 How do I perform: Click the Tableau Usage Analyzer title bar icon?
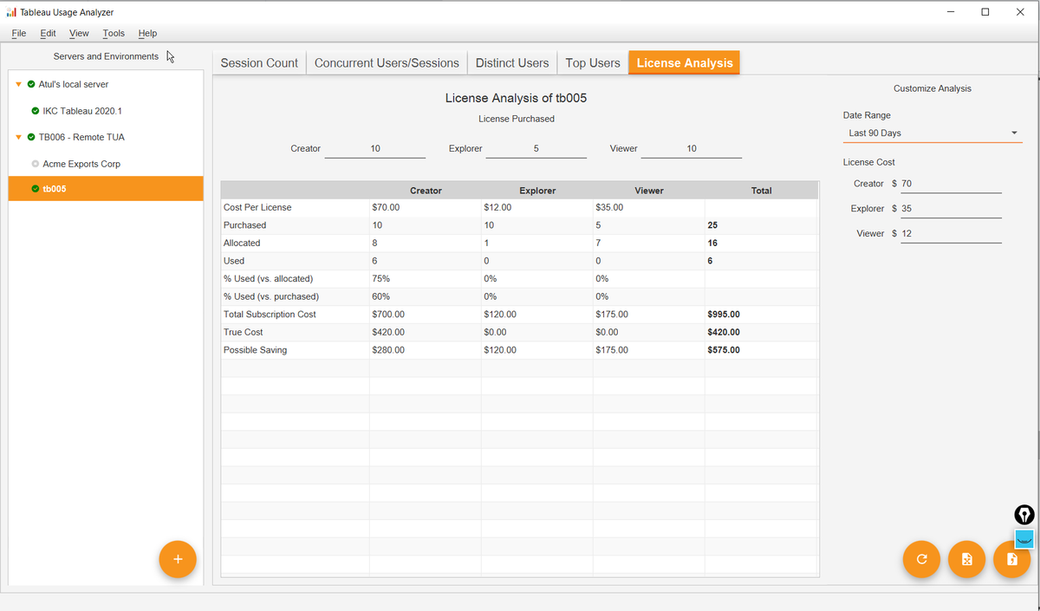click(x=10, y=12)
